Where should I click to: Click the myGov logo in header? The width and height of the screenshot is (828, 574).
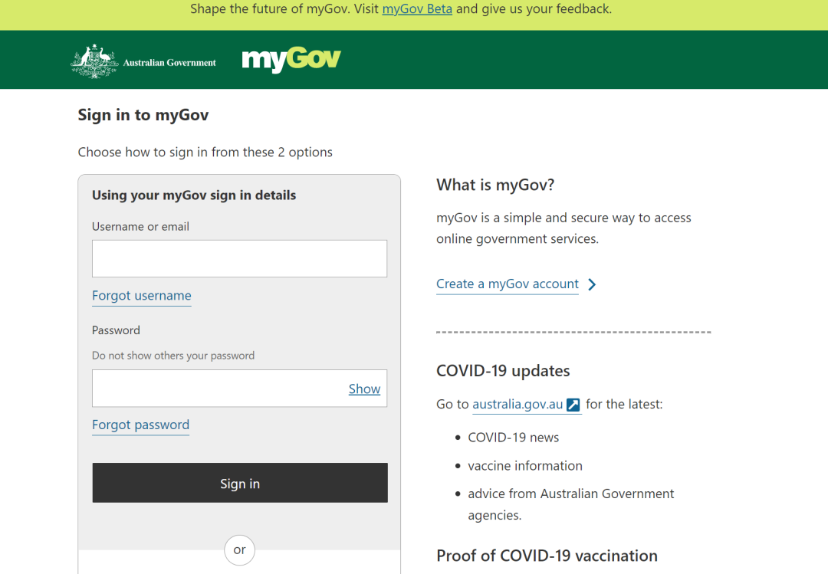click(291, 59)
